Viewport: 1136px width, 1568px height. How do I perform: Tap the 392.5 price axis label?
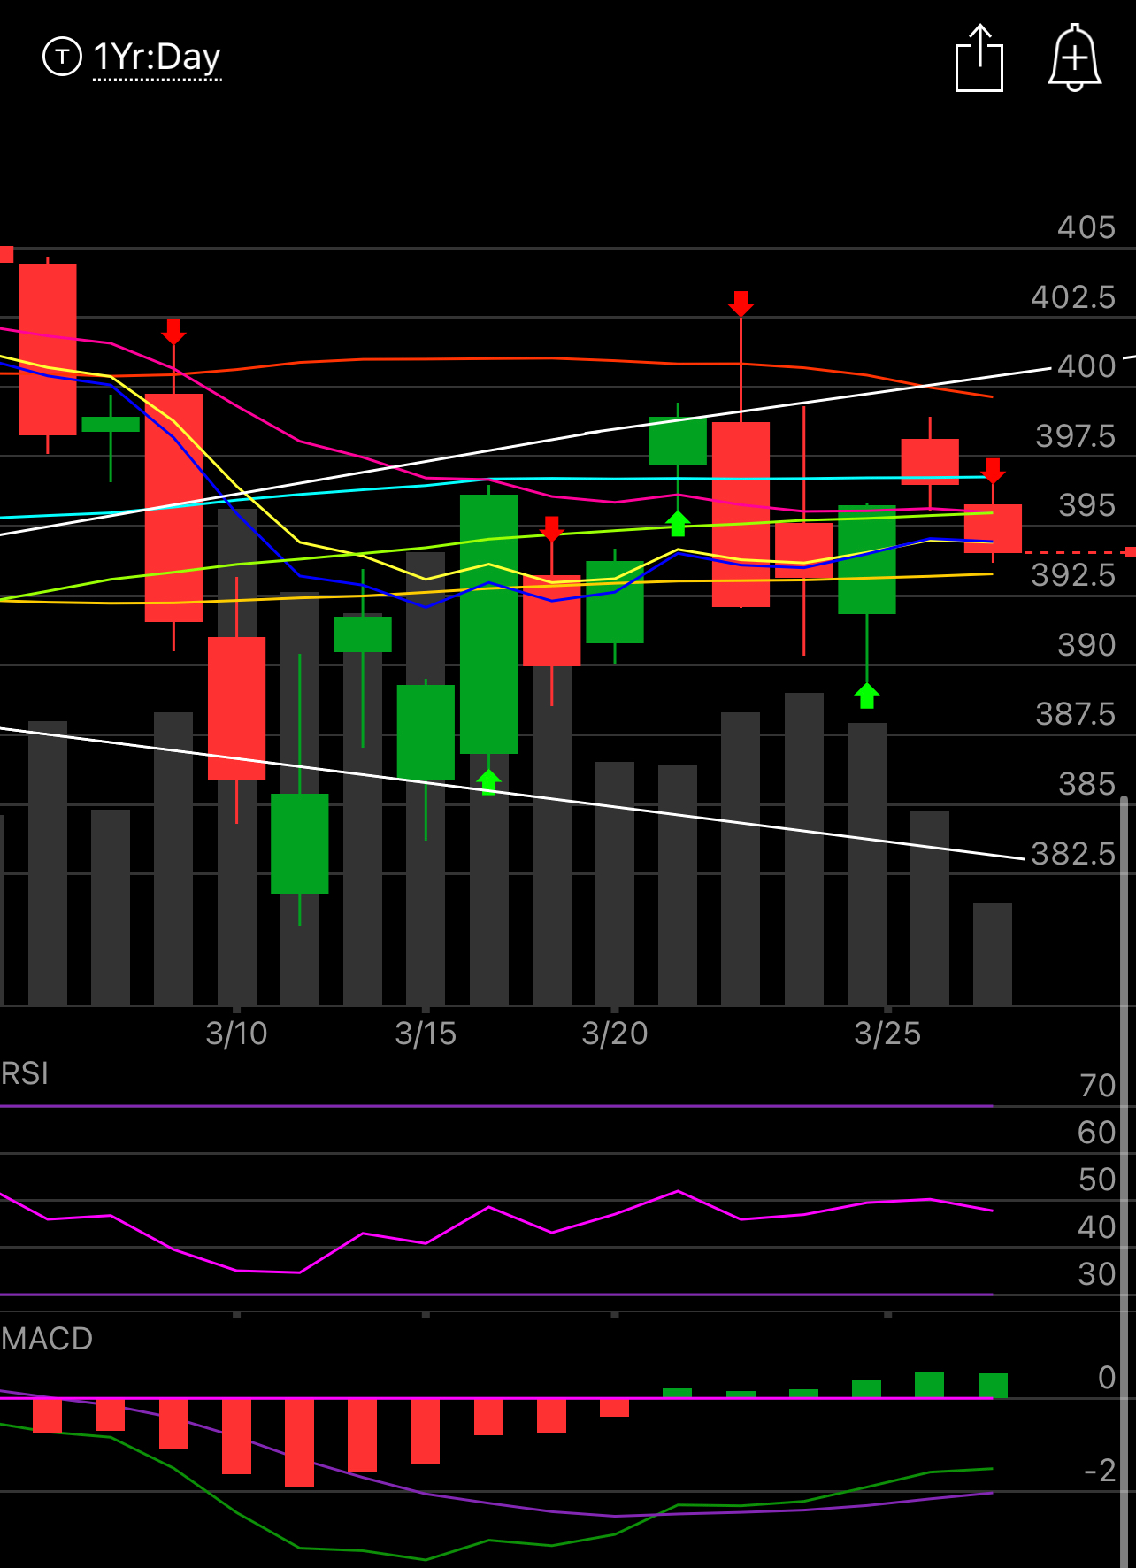click(1073, 575)
